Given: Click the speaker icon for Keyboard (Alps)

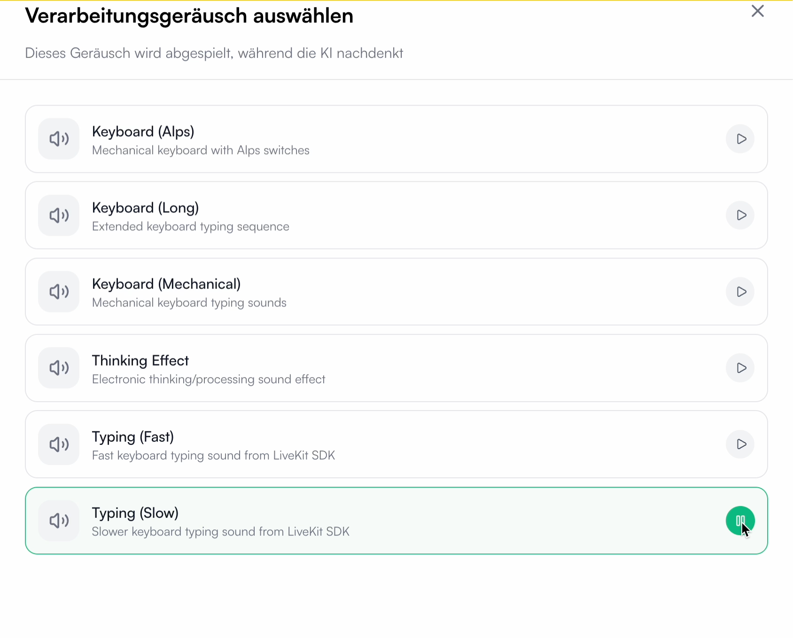Looking at the screenshot, I should click(x=59, y=139).
